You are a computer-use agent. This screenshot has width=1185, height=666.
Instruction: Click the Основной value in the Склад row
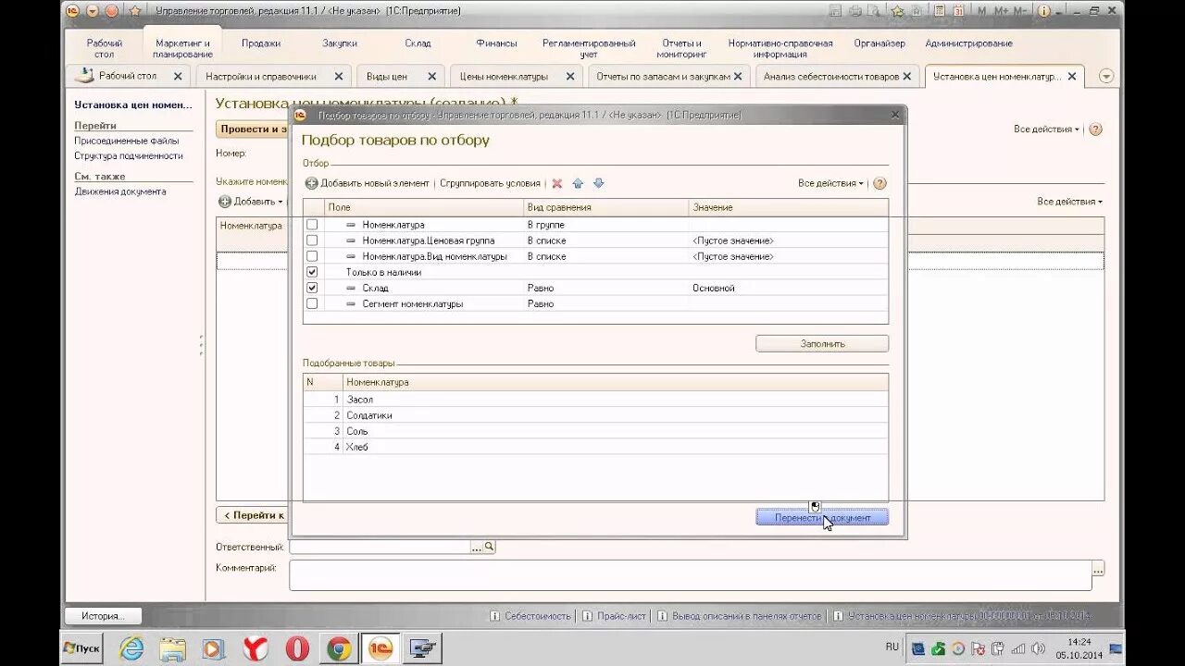[x=714, y=288]
